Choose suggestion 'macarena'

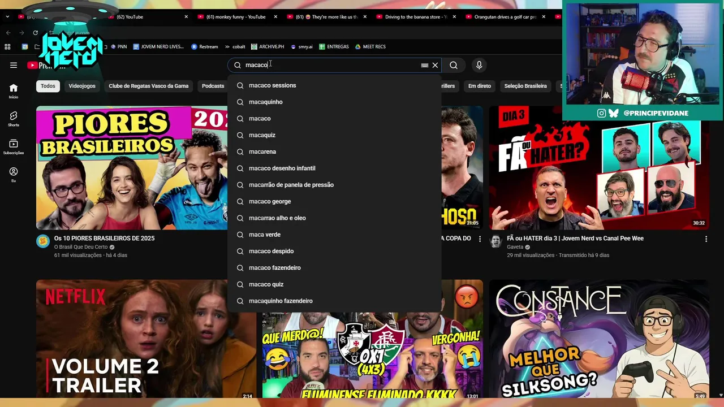(x=334, y=151)
